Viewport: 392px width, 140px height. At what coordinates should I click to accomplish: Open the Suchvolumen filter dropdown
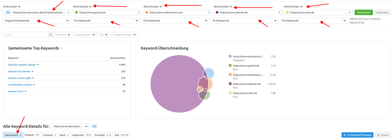click(x=85, y=35)
